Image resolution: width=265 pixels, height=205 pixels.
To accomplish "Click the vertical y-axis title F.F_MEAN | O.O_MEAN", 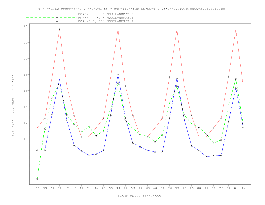I will click(13, 105).
